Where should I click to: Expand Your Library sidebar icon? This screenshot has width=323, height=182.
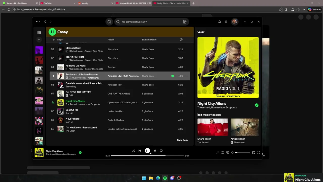click(39, 32)
